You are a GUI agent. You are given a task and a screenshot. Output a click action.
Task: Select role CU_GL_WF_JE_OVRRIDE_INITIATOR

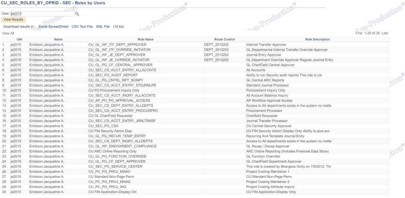119,60
